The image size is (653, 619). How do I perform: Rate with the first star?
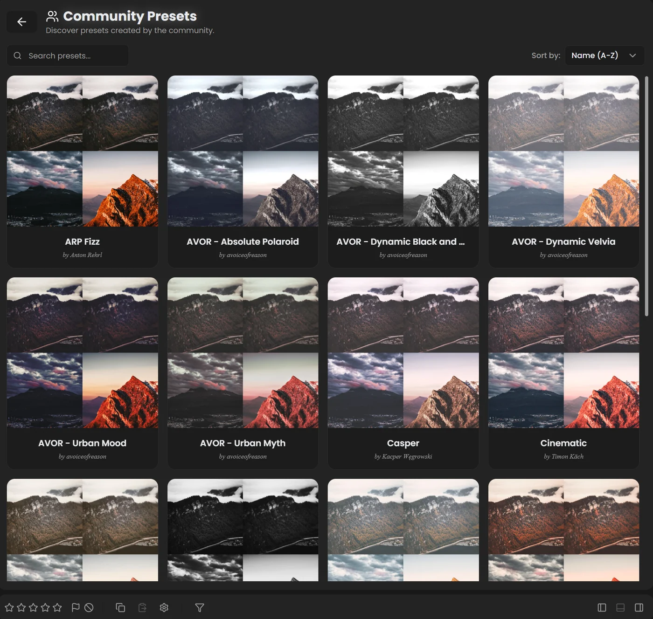[x=9, y=607]
